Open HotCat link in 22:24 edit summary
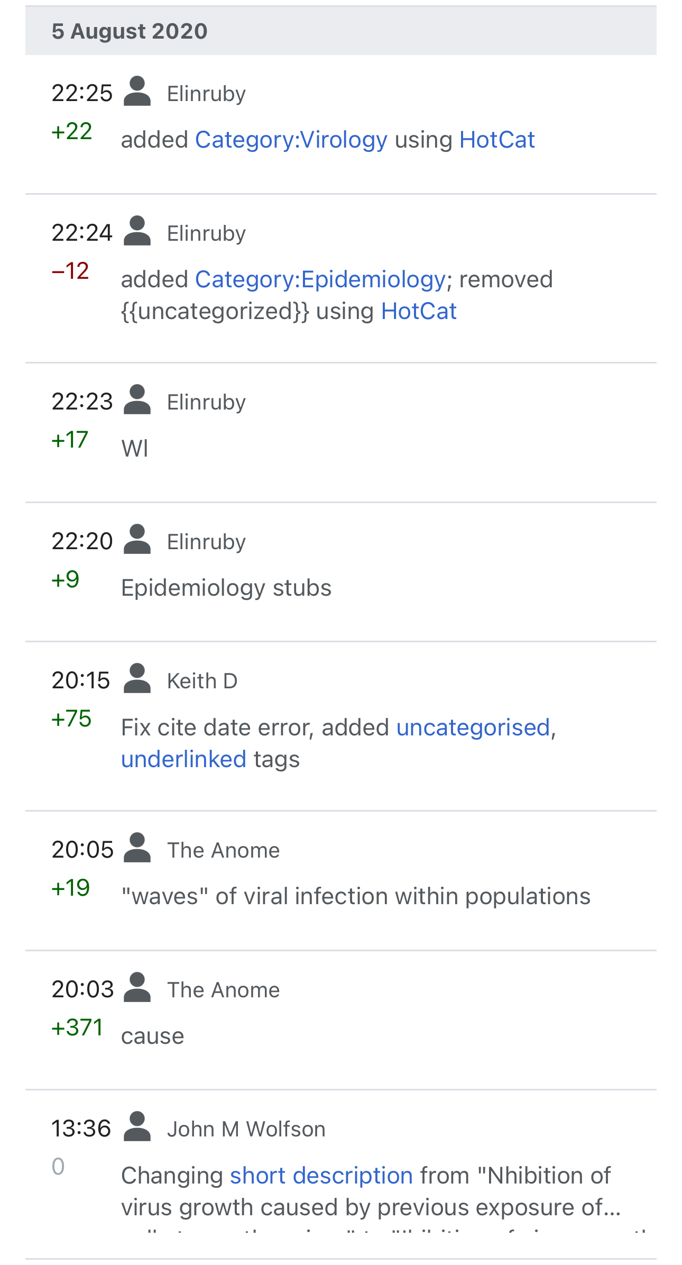682x1265 pixels. click(419, 311)
